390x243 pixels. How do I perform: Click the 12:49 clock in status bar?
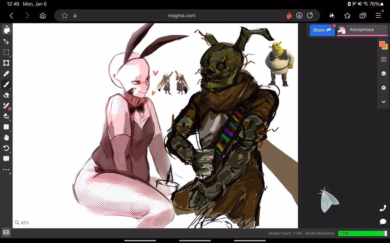(x=13, y=4)
